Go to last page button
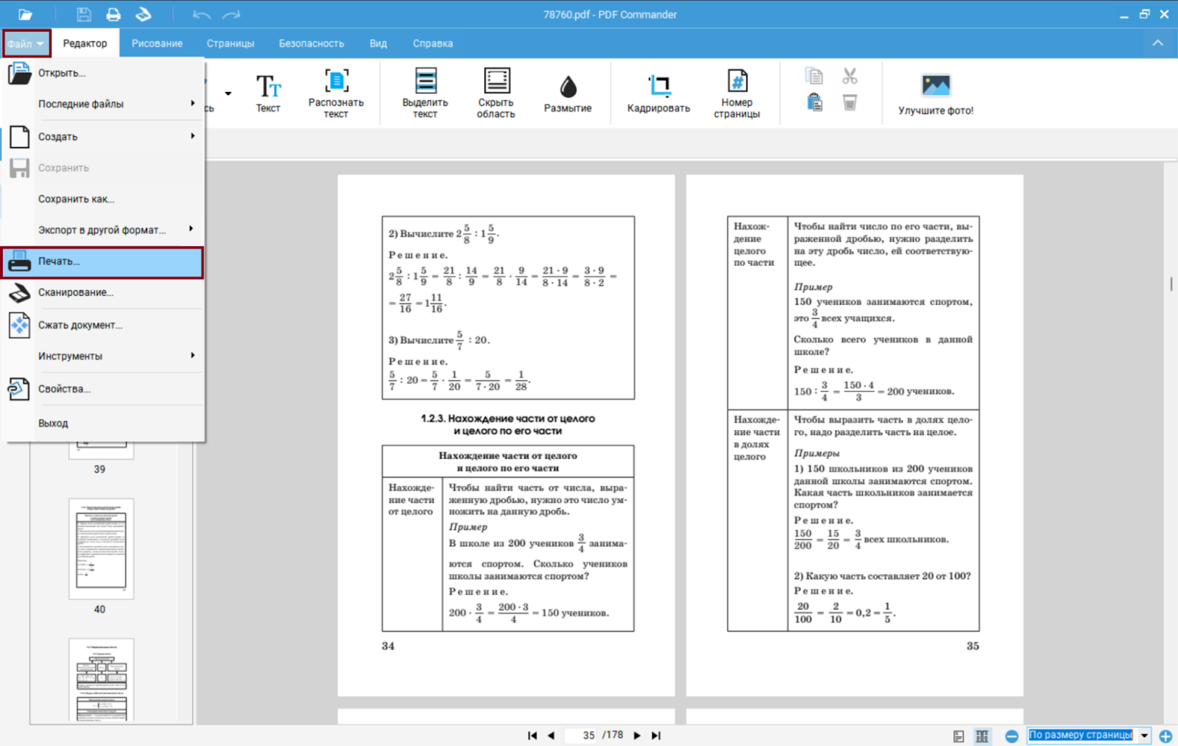 coord(656,735)
